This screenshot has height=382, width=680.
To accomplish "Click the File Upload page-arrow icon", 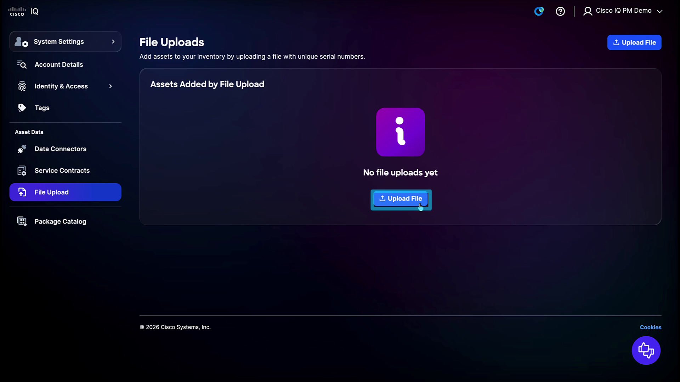I will point(22,192).
